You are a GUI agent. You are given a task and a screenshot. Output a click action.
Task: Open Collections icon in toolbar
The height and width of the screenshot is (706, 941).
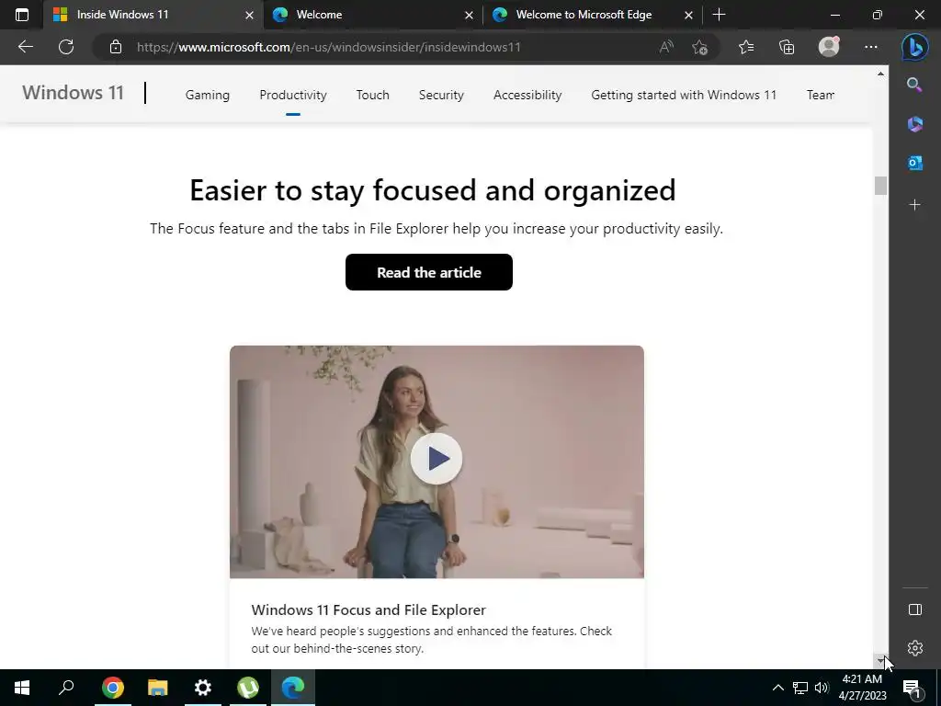(x=787, y=47)
